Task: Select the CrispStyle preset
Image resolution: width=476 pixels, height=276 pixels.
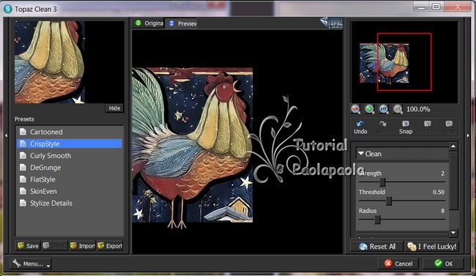Action: [x=70, y=143]
